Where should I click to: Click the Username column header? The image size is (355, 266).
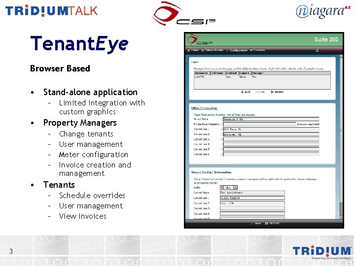202,73
